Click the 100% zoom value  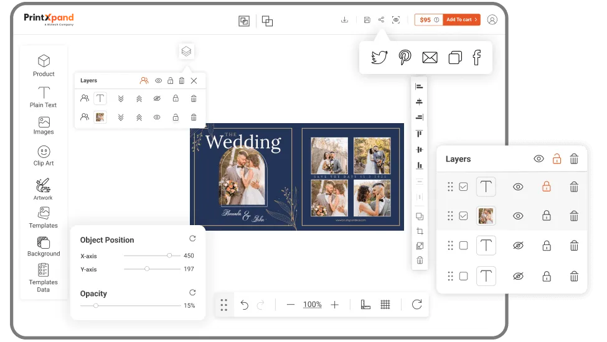[x=313, y=305]
